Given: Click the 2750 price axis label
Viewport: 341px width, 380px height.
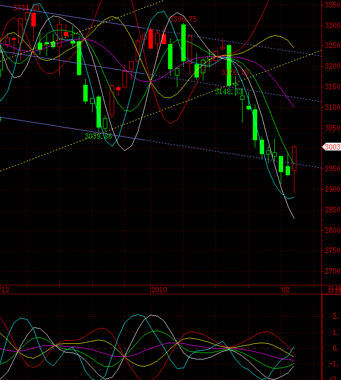Looking at the screenshot, I should tap(333, 251).
